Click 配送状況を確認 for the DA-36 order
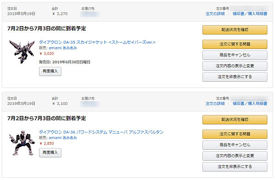Viewport: 275px width, 180px height. 235,120
